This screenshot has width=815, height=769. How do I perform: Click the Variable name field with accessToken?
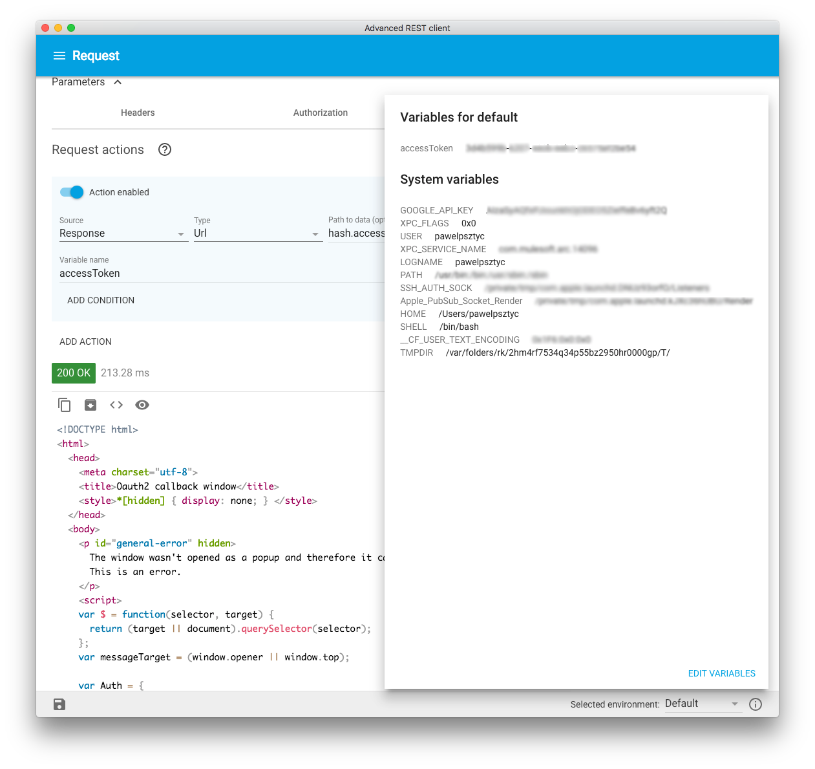222,274
